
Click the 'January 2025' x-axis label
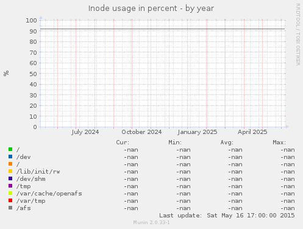coord(198,132)
